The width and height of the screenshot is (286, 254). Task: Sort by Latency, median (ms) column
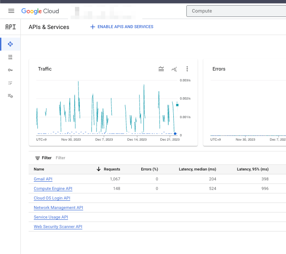[197, 169]
